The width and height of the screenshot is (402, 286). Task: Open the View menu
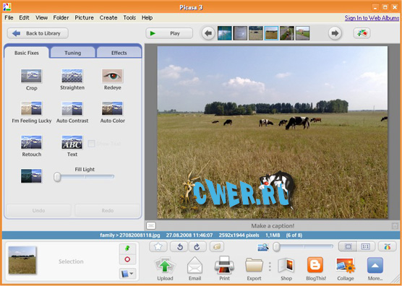coord(41,17)
